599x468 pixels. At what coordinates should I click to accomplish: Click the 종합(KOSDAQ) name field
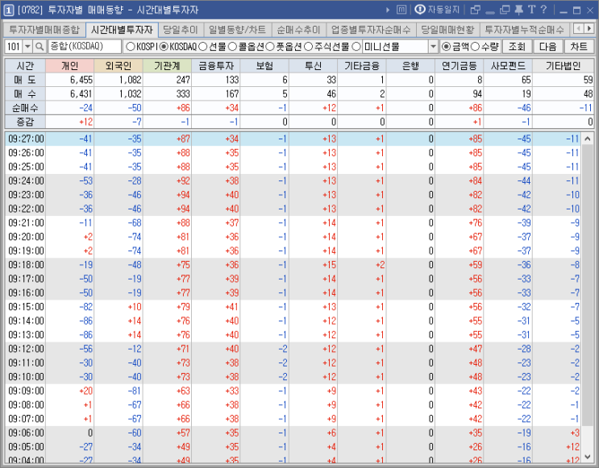point(85,47)
